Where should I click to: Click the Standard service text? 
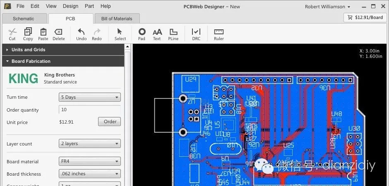point(60,82)
